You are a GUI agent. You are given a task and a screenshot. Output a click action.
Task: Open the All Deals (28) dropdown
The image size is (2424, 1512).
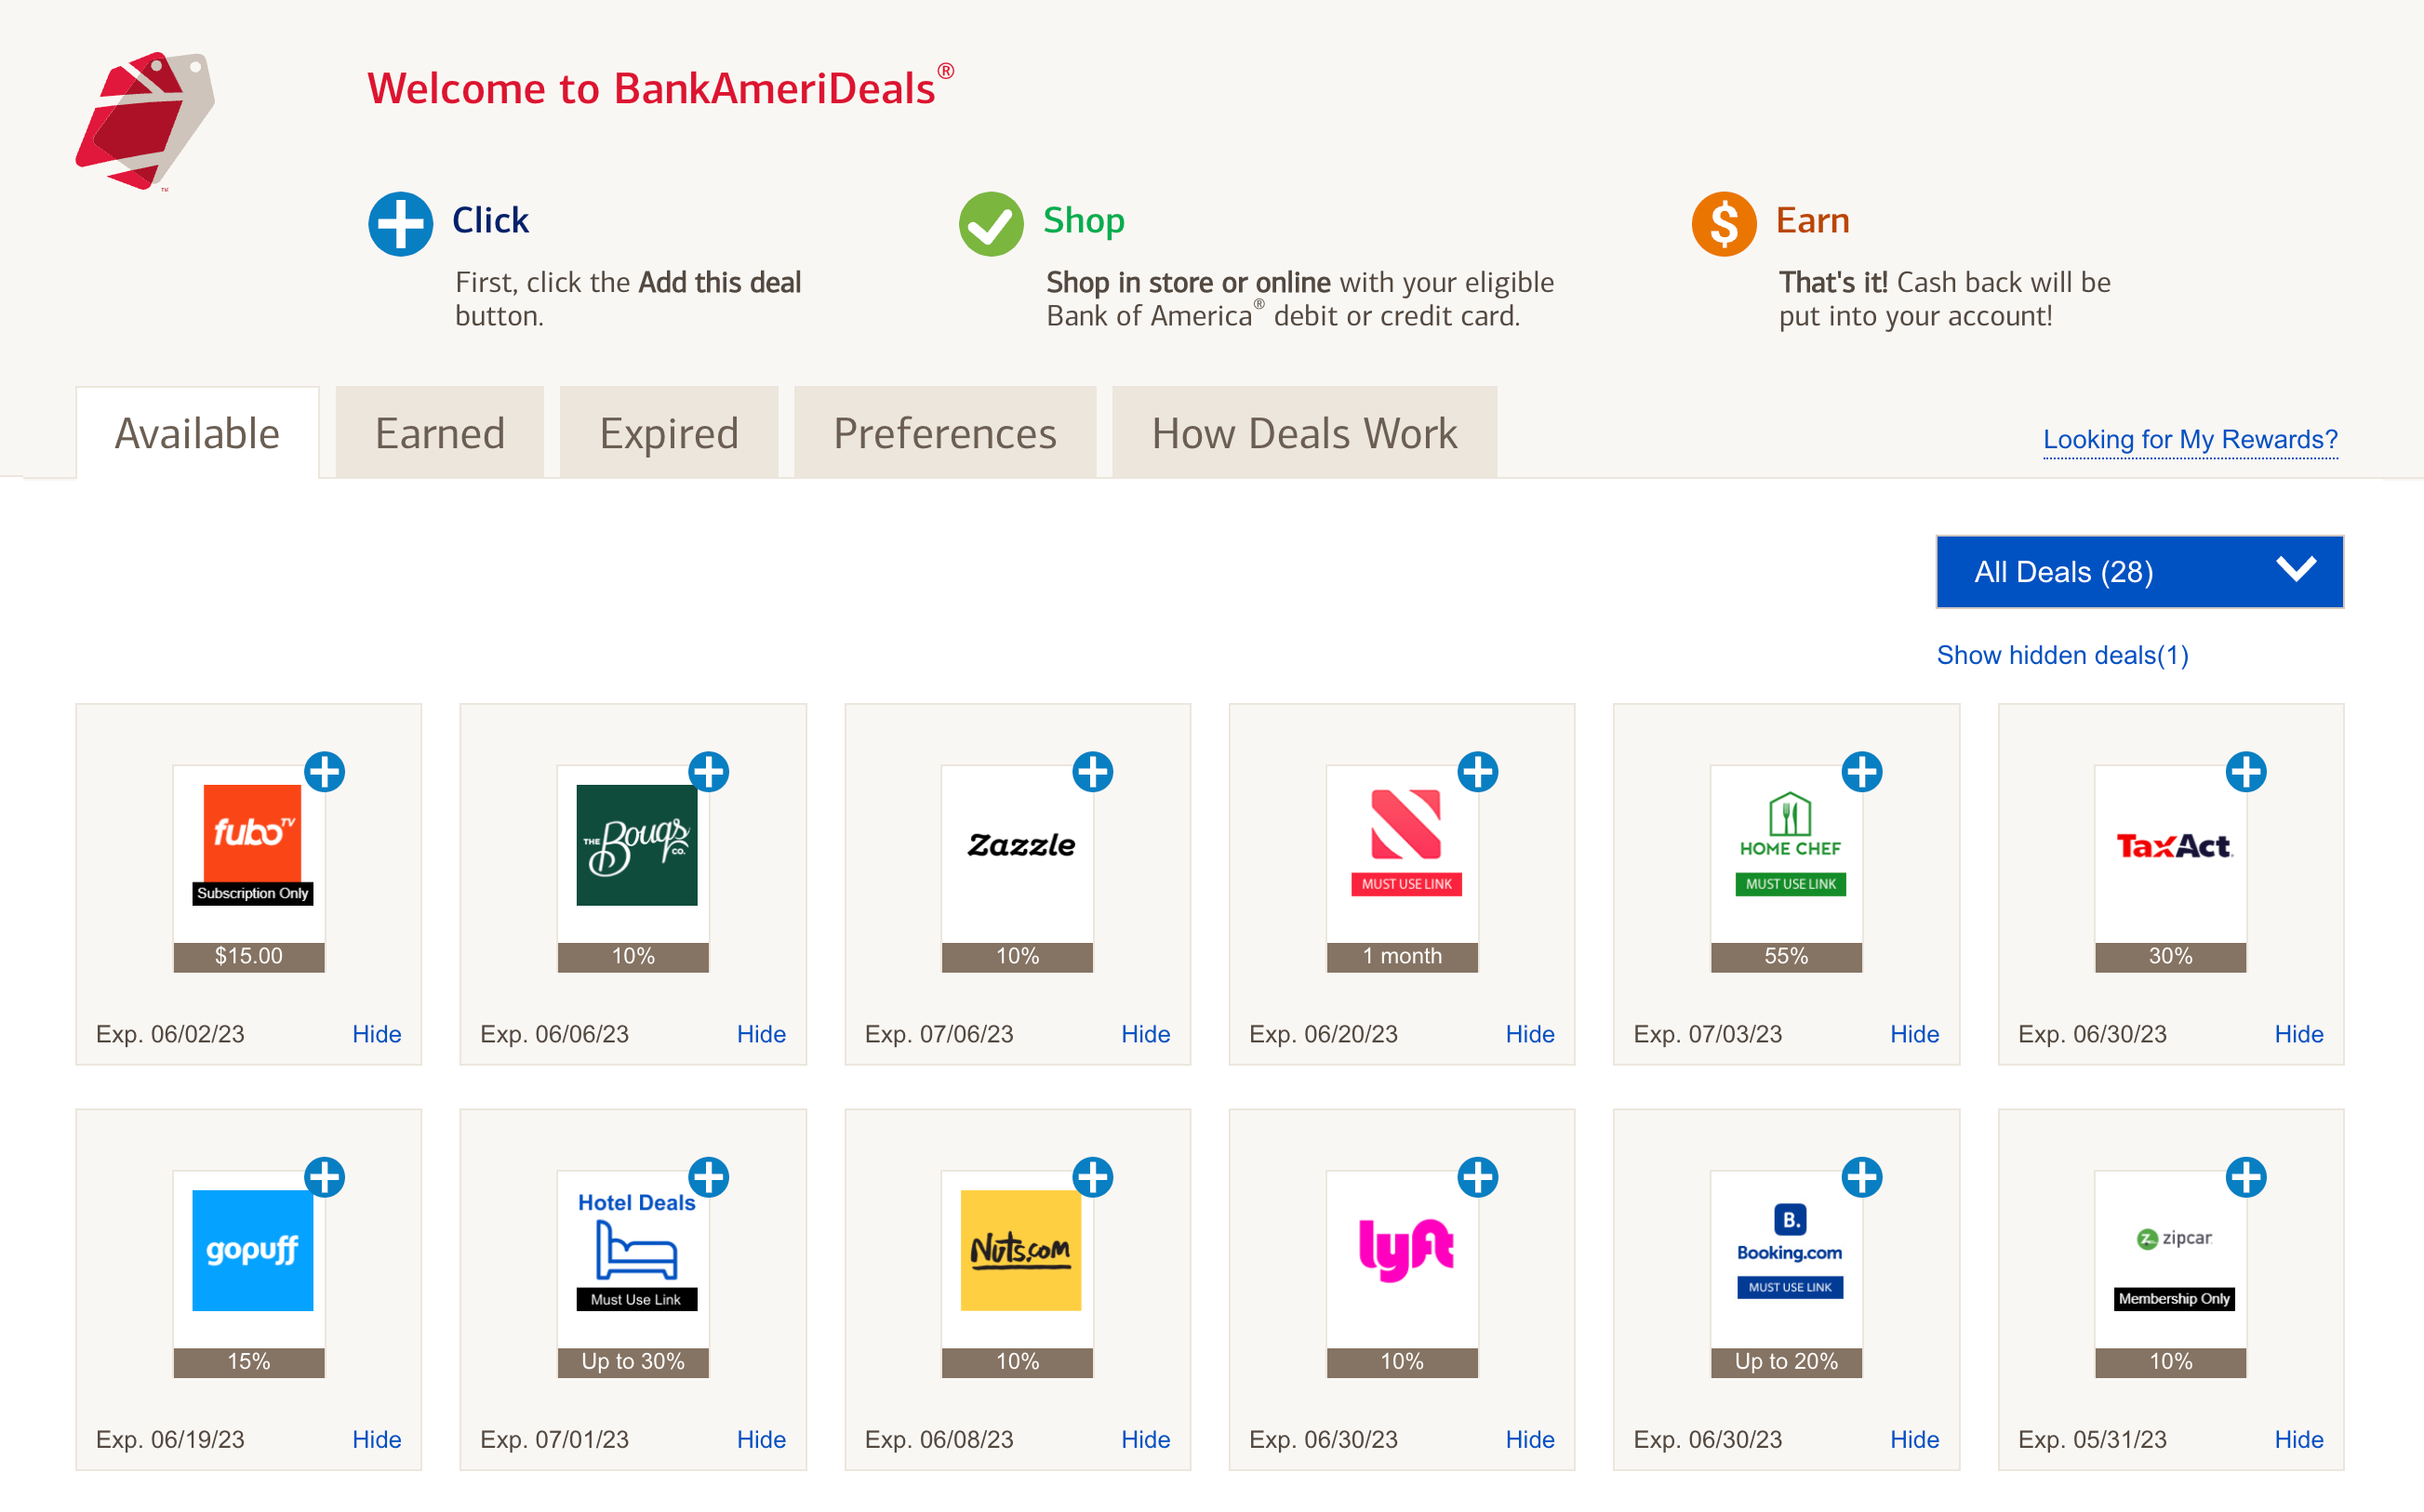click(x=2139, y=572)
